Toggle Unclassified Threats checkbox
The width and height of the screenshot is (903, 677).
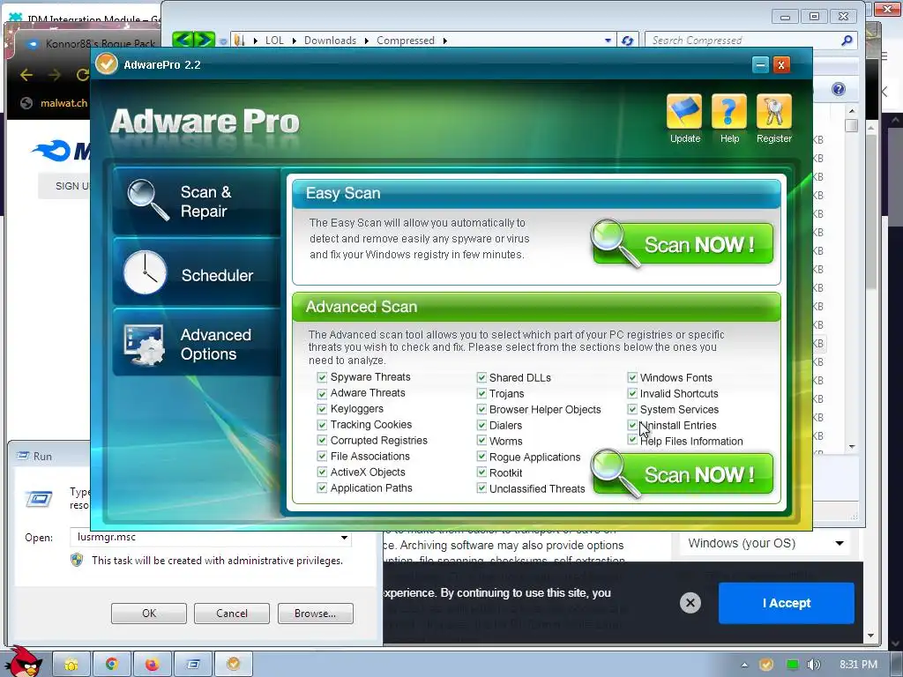[481, 488]
